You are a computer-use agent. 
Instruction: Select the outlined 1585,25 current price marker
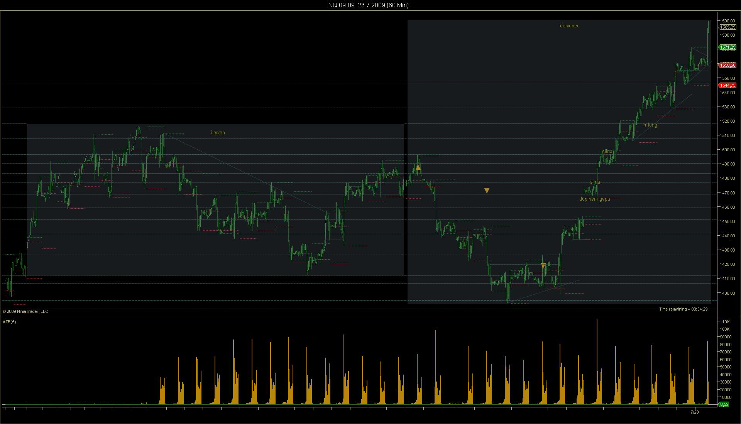(727, 27)
